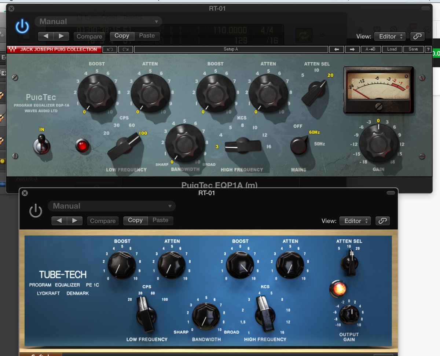The height and width of the screenshot is (356, 440).
Task: Click Tube-Tech OUTPUT GAIN knob
Action: (349, 315)
